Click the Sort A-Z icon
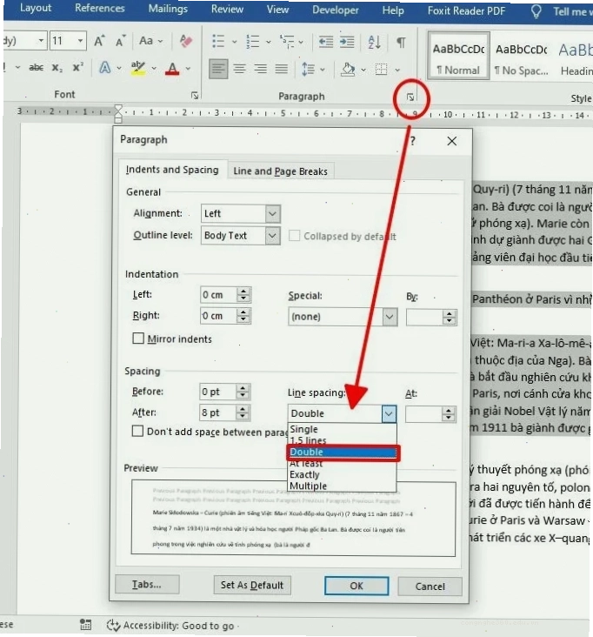The height and width of the screenshot is (637, 593). pos(374,42)
